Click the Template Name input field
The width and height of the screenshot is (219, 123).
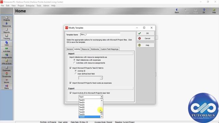[100, 35]
